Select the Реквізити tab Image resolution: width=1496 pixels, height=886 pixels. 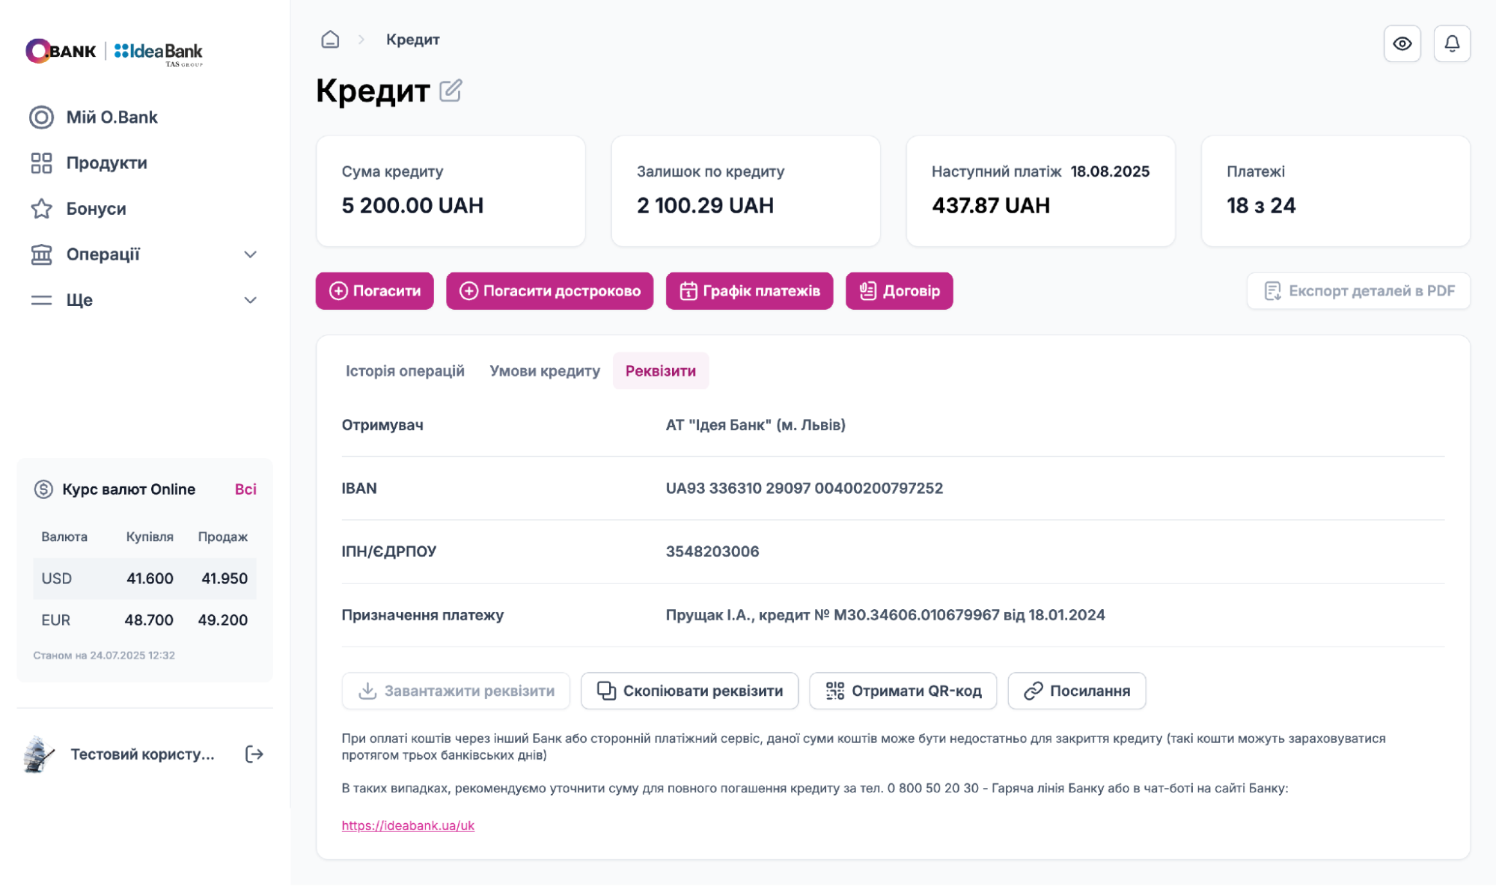click(660, 371)
